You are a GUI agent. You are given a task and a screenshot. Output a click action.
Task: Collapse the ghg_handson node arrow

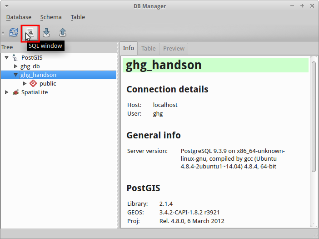[15, 75]
